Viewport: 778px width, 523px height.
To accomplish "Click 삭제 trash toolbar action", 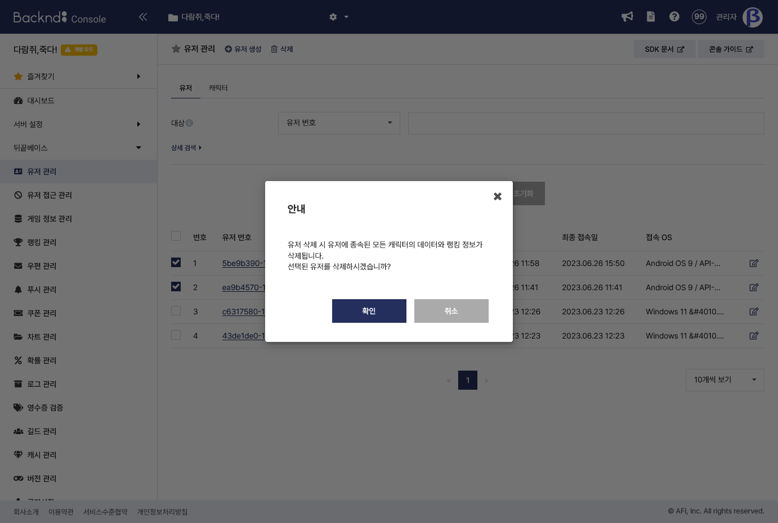I will pos(282,49).
